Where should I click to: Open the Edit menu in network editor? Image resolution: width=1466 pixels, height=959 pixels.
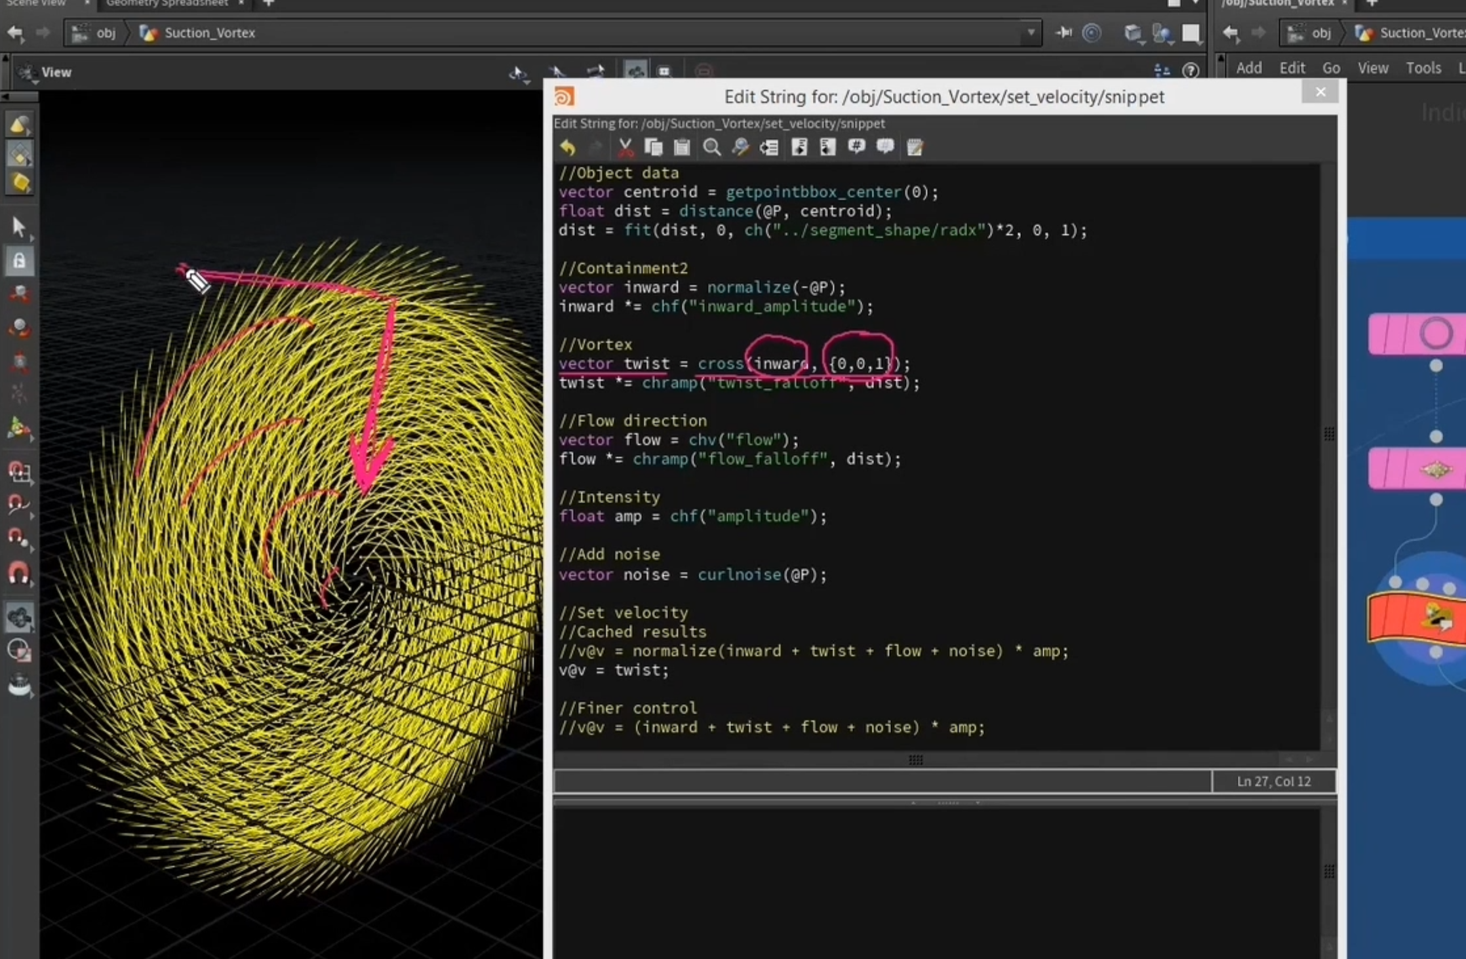[1292, 68]
